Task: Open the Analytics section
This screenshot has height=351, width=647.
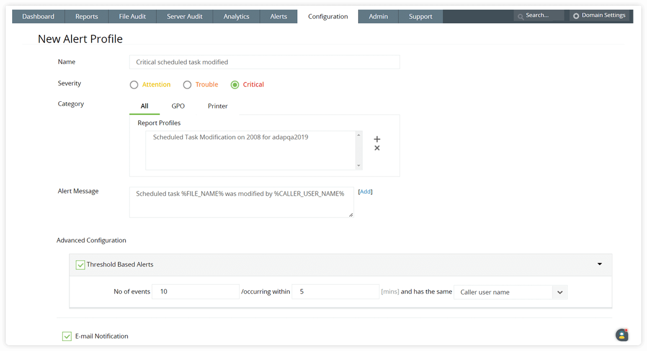Action: pyautogui.click(x=236, y=16)
